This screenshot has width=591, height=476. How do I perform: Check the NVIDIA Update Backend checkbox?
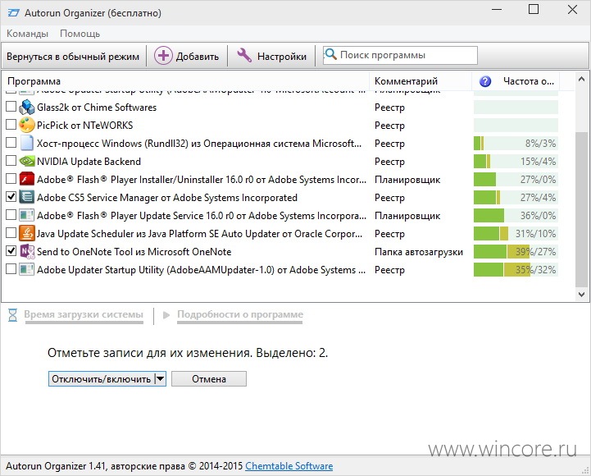coord(11,160)
